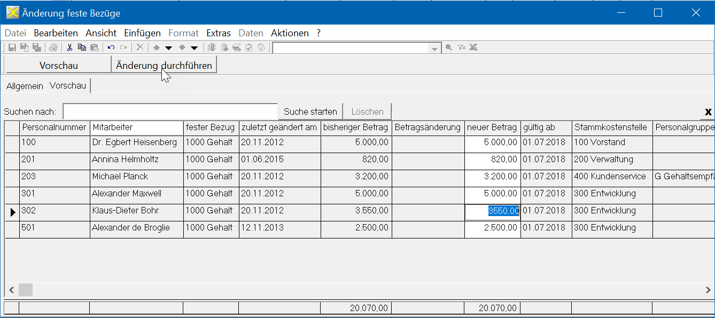
Task: Click the wide Vorschau button
Action: [x=59, y=66]
